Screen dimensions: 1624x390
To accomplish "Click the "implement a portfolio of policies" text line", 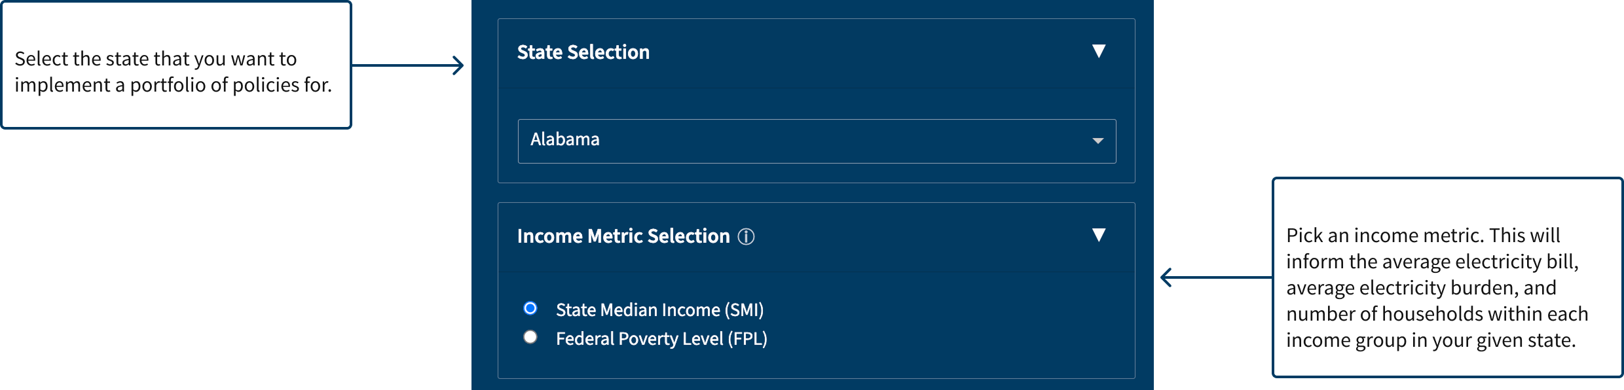I will point(173,85).
